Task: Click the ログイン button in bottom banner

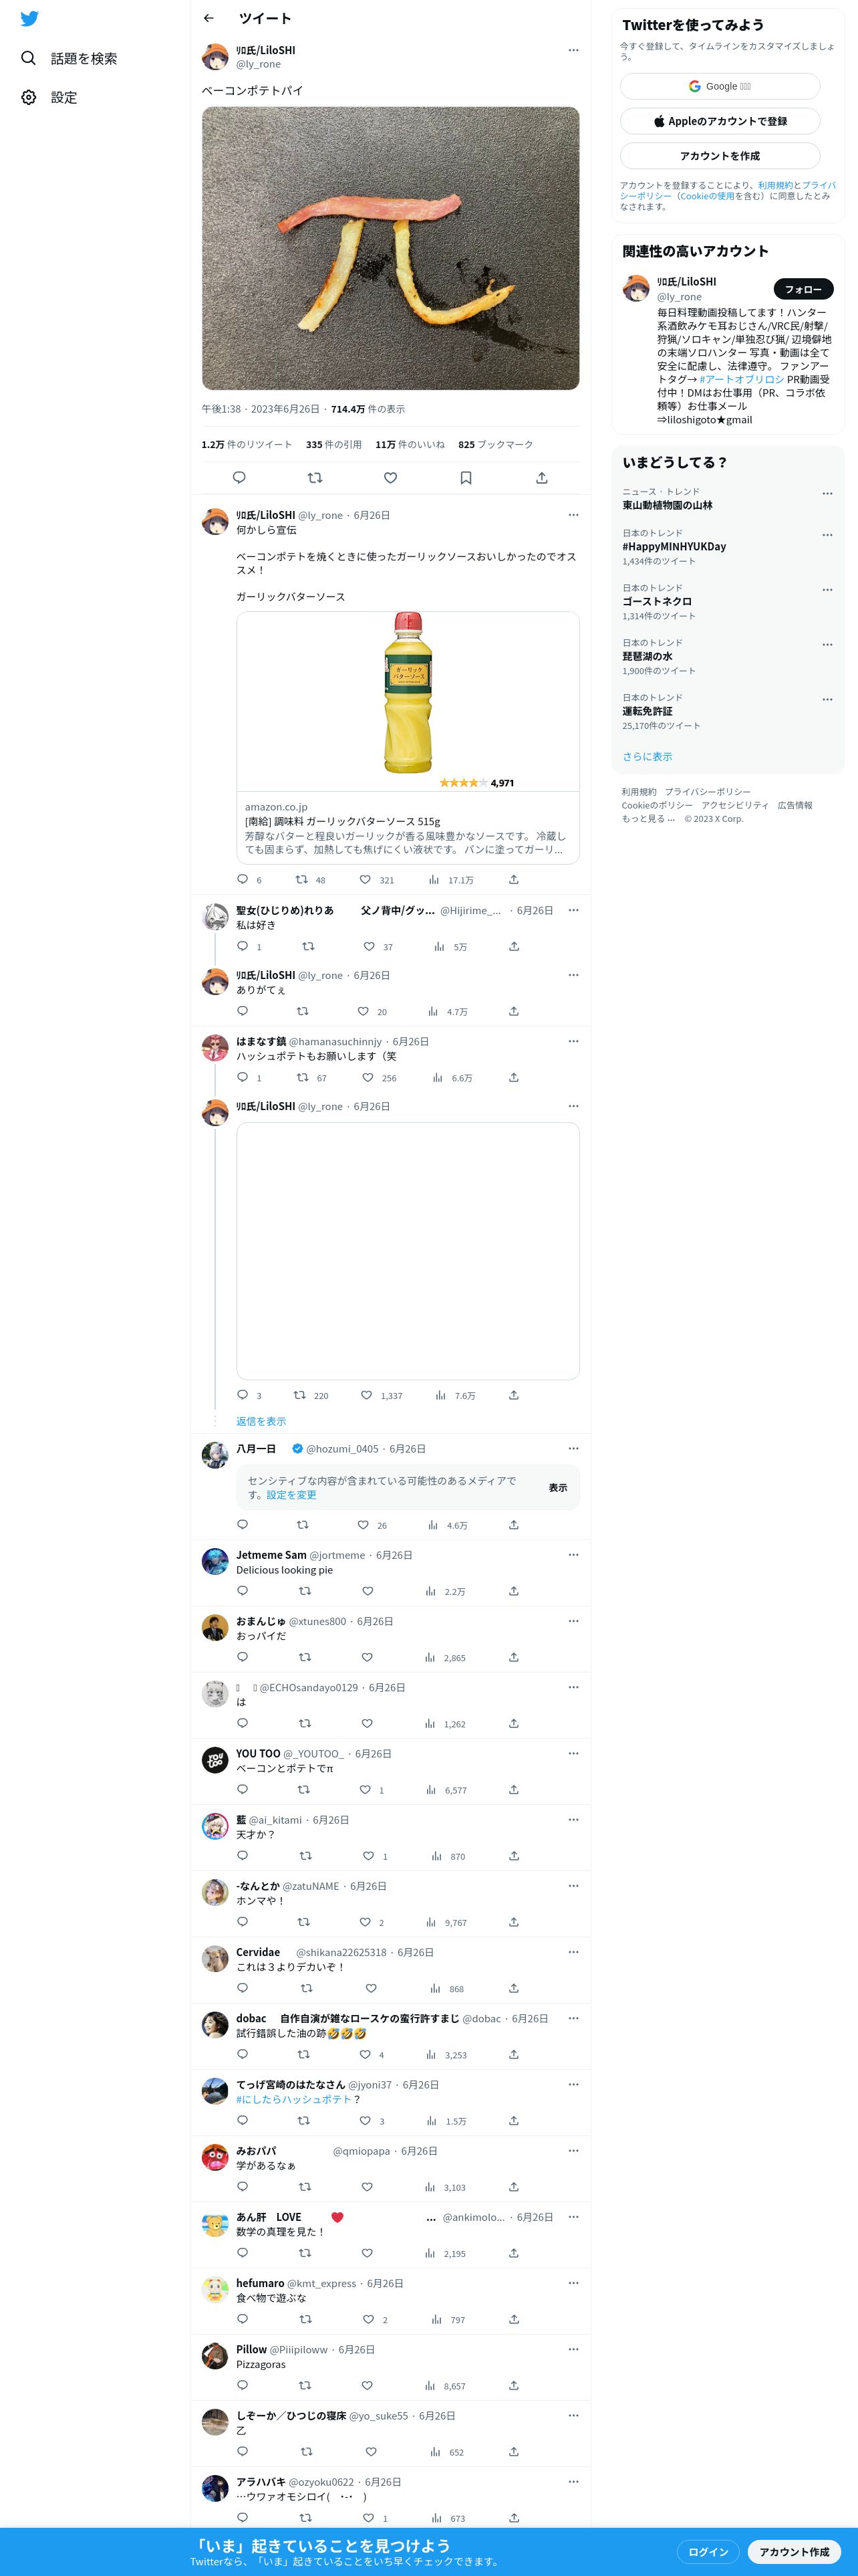Action: (708, 2551)
